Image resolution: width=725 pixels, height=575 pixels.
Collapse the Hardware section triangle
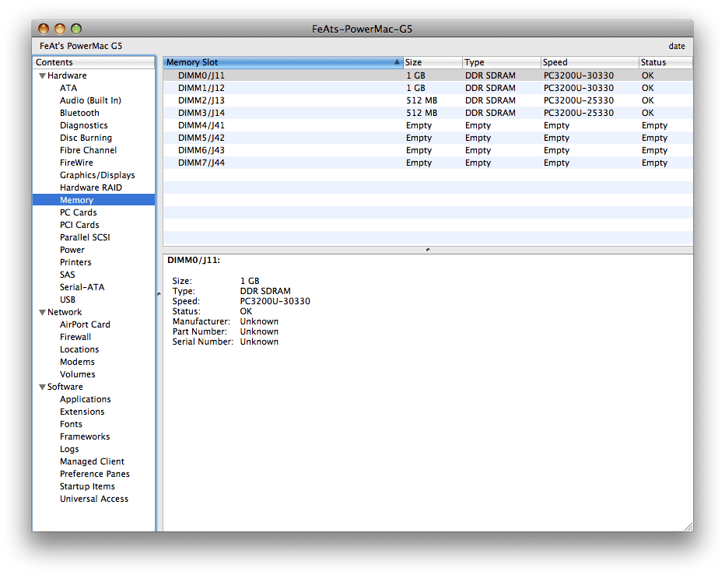(x=42, y=76)
